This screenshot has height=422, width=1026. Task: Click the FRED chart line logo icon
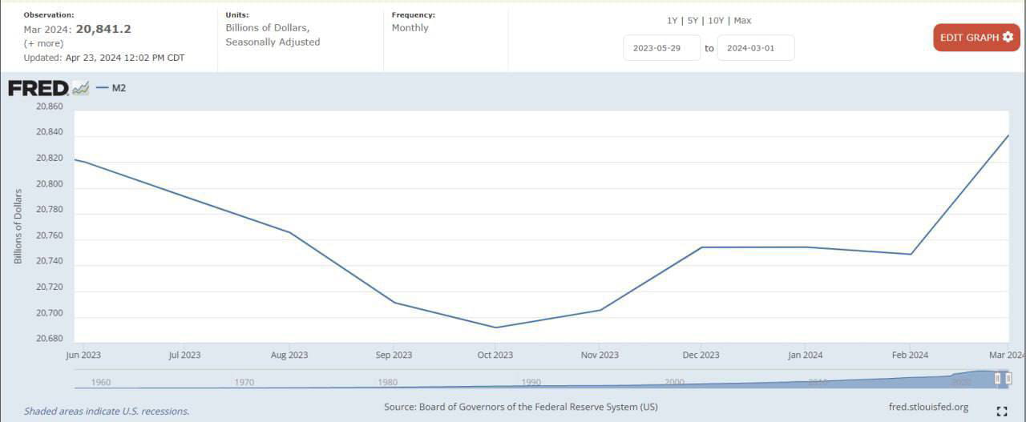80,88
